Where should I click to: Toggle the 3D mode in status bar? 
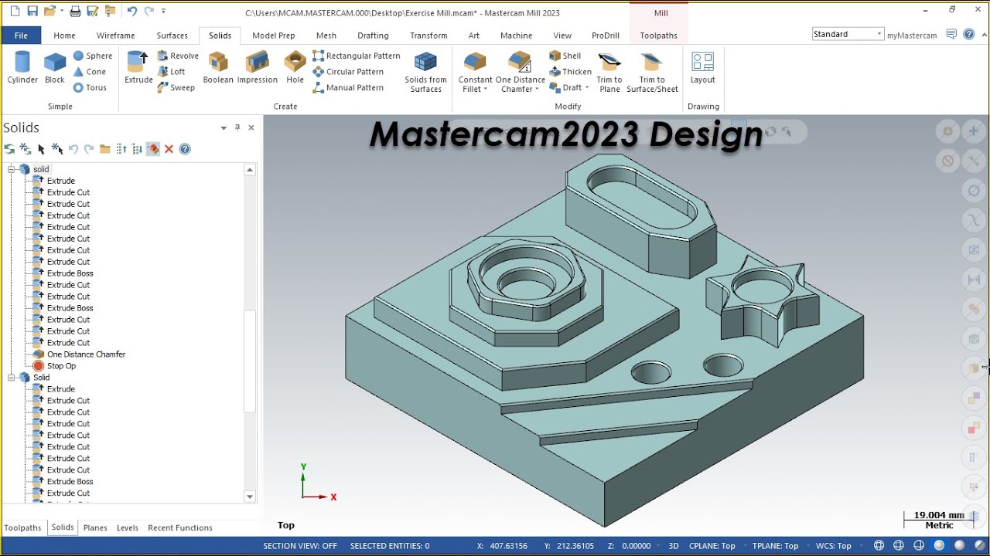coord(674,546)
